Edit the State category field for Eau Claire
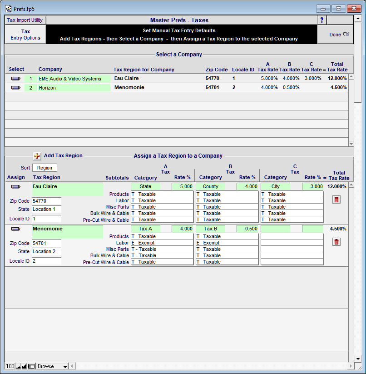This screenshot has width=366, height=374. (145, 186)
